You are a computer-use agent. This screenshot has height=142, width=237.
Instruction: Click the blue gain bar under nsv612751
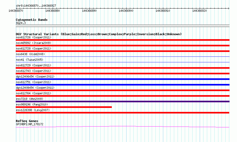(122, 85)
